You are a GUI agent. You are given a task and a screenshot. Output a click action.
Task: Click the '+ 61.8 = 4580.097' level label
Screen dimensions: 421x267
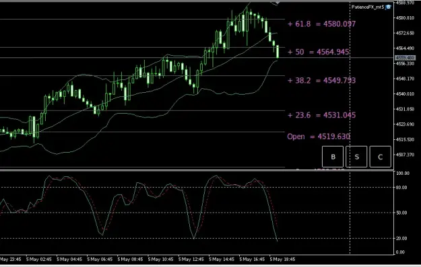coord(321,24)
